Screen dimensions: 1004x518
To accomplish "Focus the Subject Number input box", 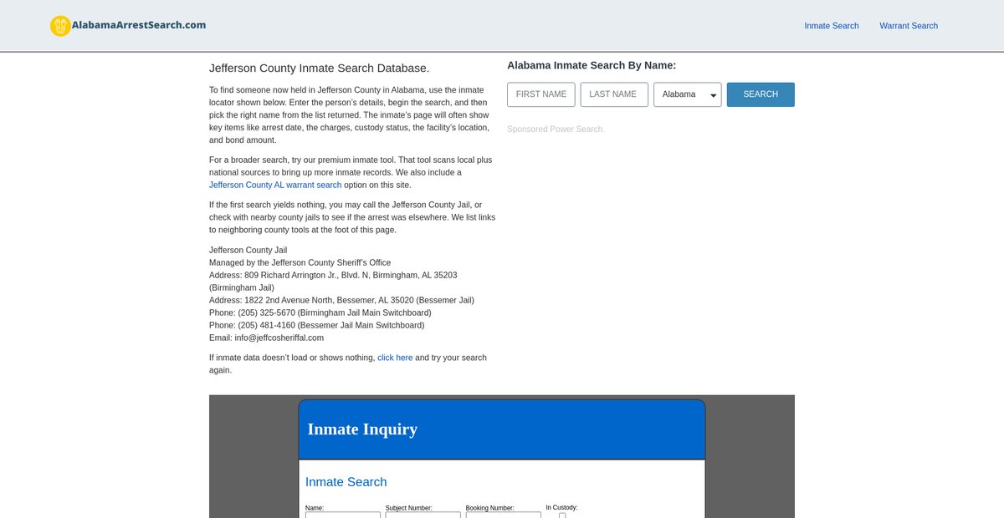I will [423, 515].
